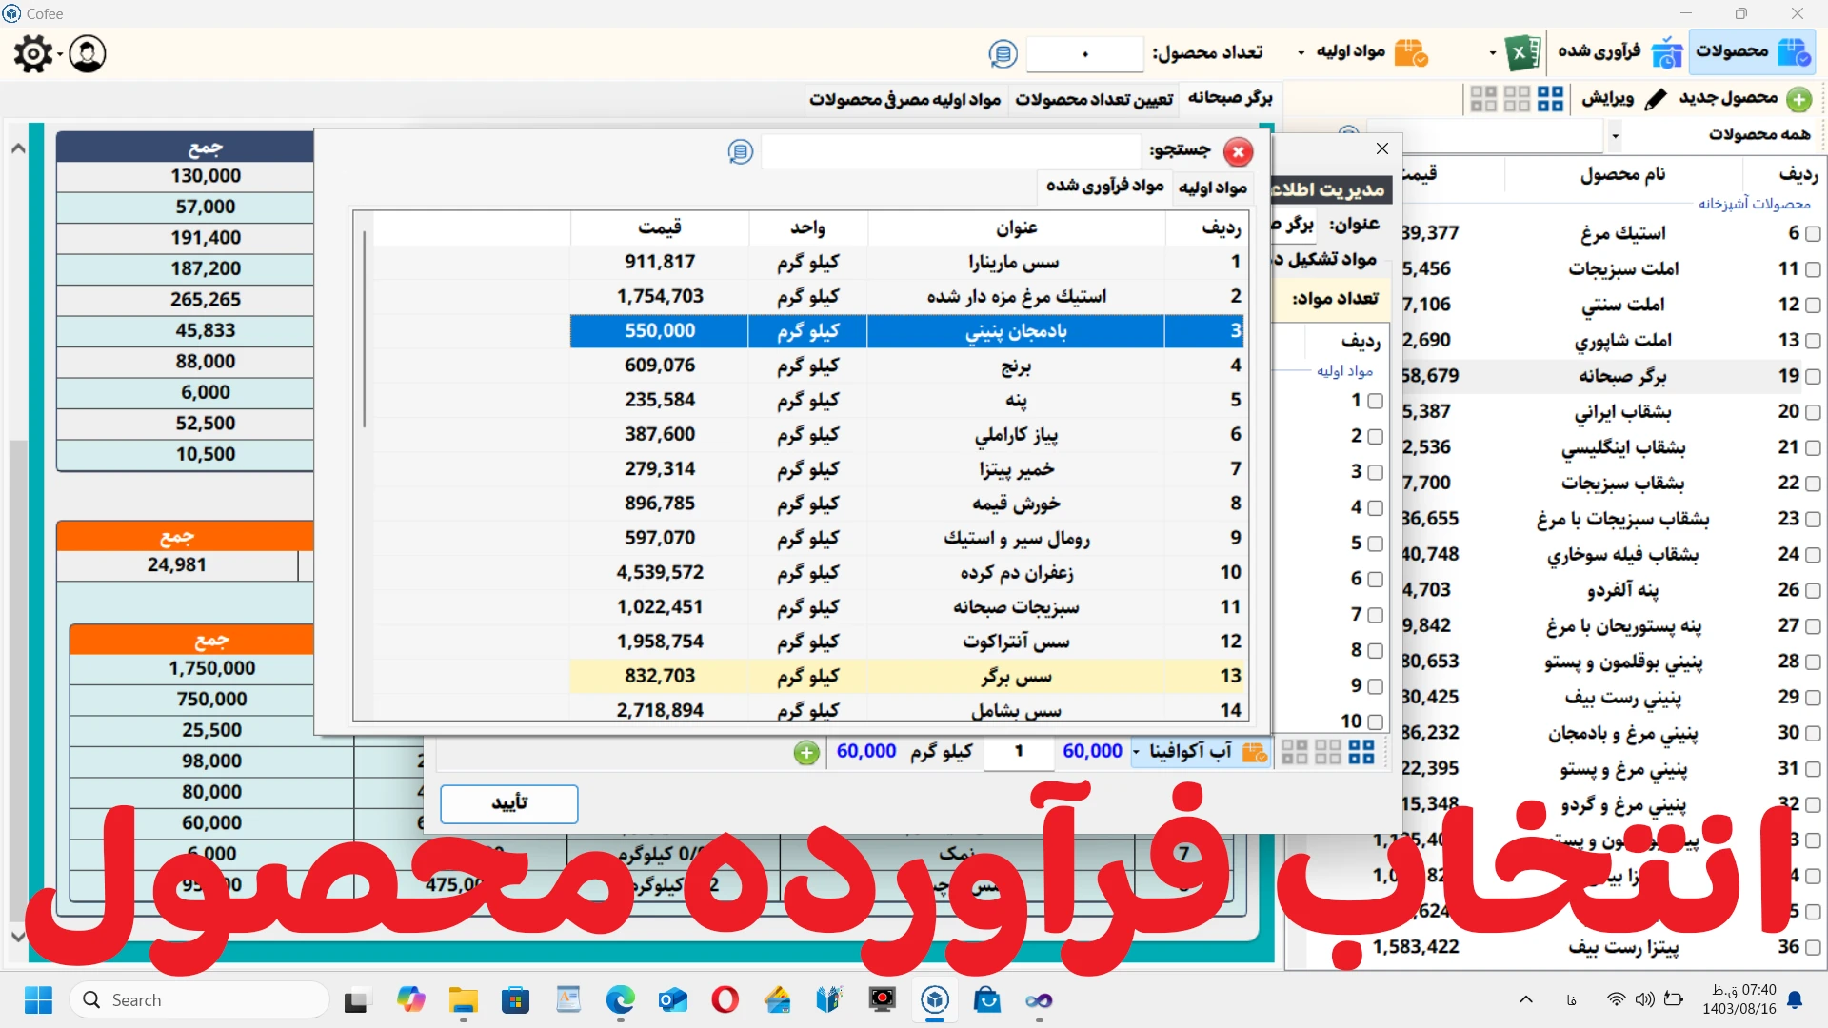
Task: Expand the settings gear dropdown arrow
Action: coord(59,54)
